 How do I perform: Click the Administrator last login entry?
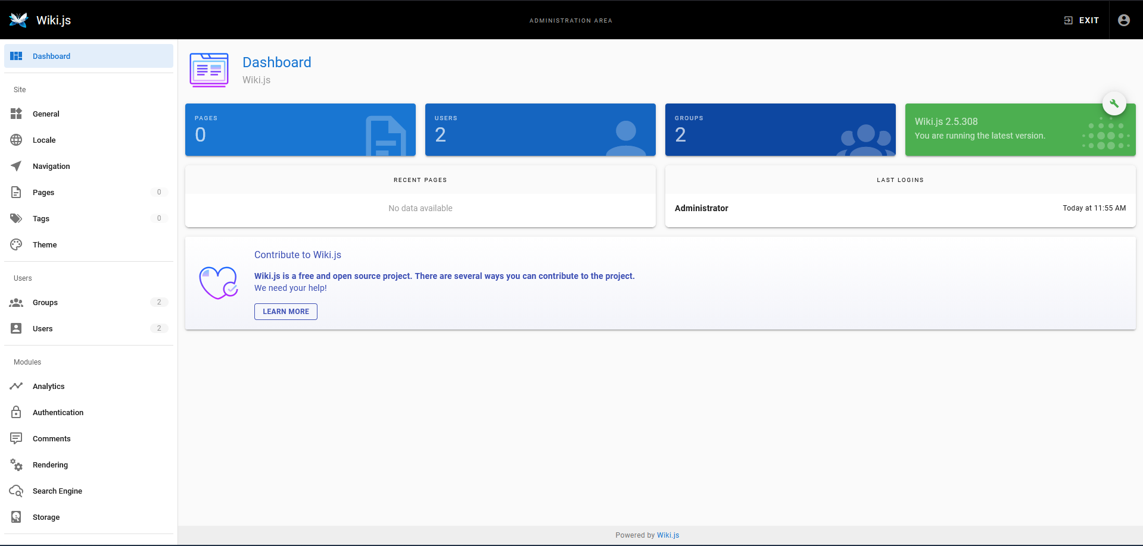click(x=702, y=208)
